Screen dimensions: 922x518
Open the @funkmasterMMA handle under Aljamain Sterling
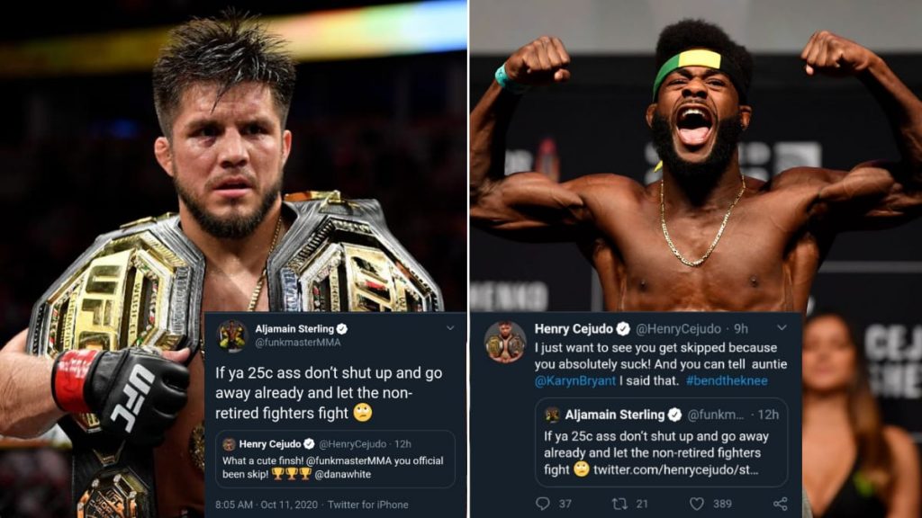click(x=297, y=343)
